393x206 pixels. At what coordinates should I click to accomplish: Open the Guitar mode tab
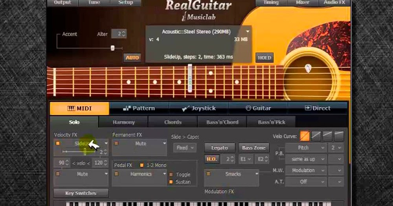(258, 108)
